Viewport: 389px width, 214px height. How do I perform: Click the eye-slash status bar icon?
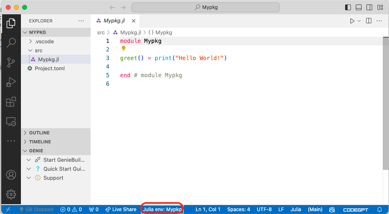(x=332, y=210)
